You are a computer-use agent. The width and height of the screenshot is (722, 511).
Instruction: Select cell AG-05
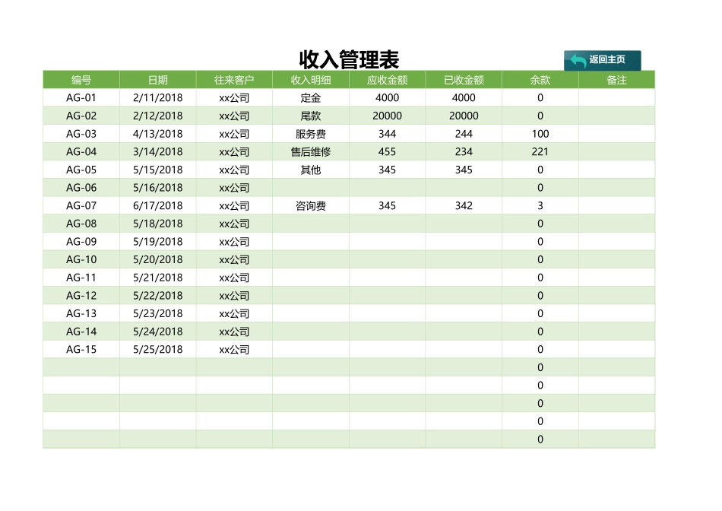click(x=81, y=170)
